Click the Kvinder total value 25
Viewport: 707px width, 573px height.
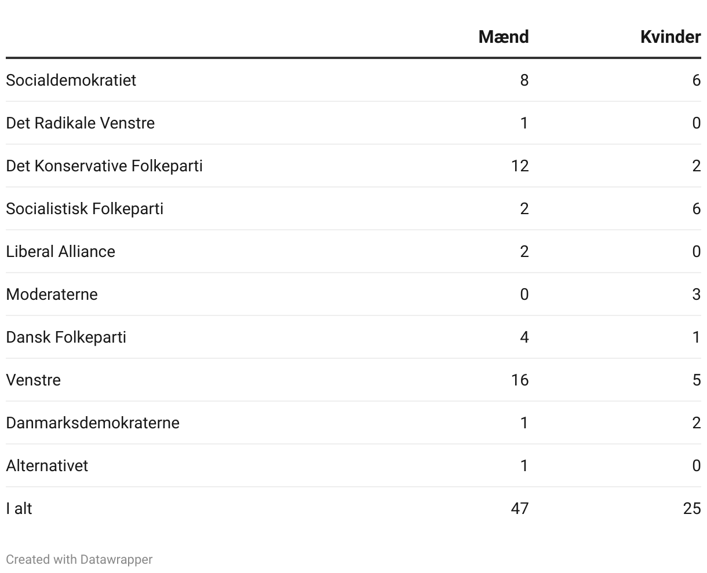pos(692,508)
